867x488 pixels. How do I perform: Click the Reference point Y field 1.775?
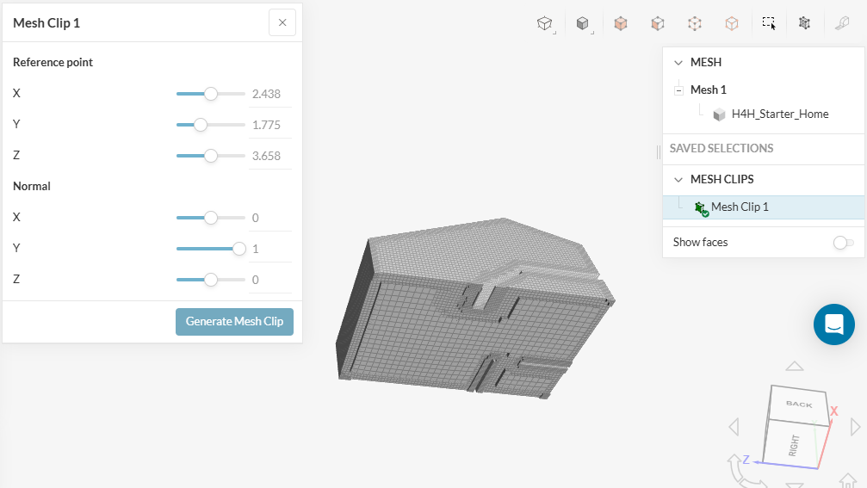[x=270, y=125]
